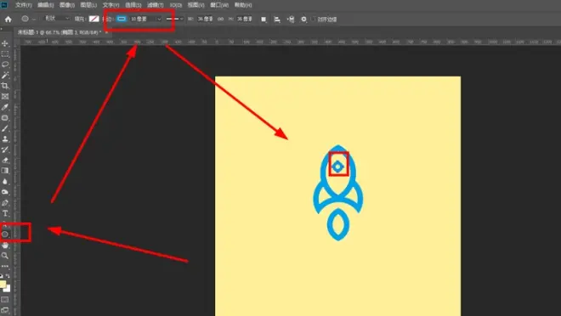The image size is (561, 316).
Task: Toggle the align edges checkbox
Action: pyautogui.click(x=313, y=19)
